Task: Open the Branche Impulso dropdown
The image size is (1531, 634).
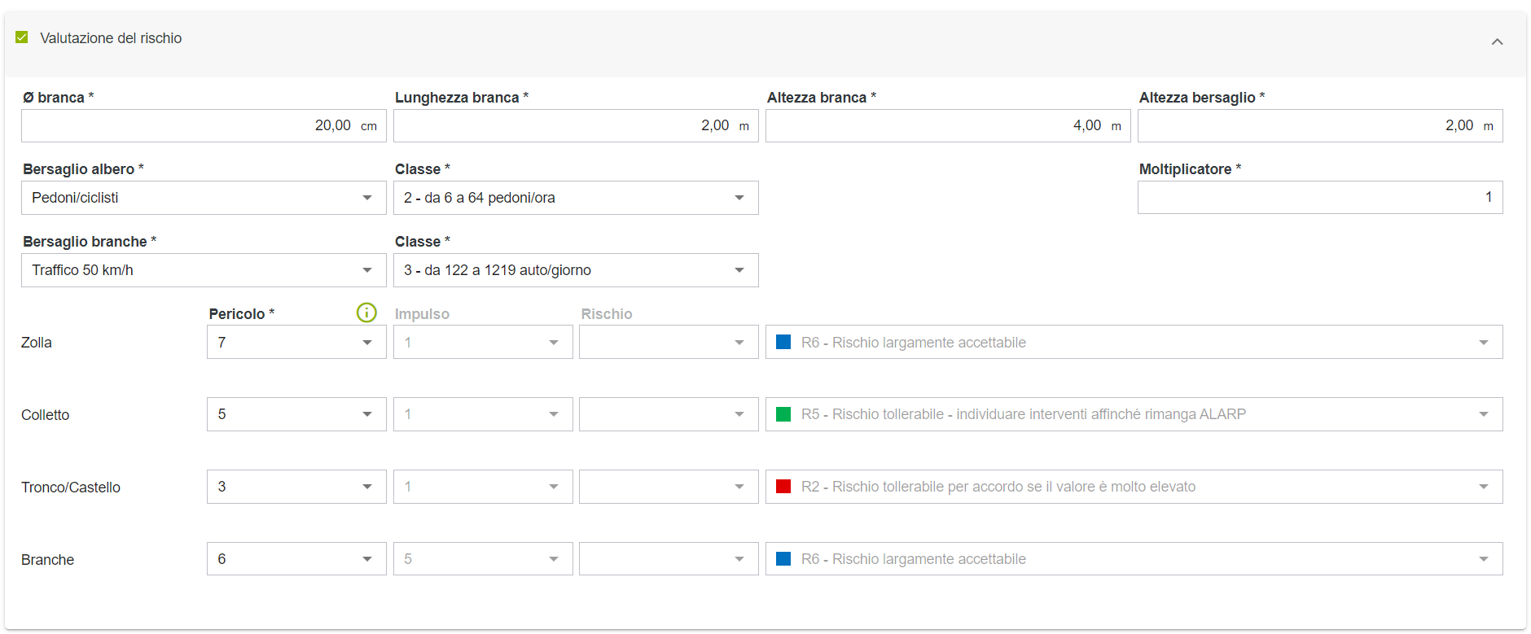Action: tap(482, 559)
